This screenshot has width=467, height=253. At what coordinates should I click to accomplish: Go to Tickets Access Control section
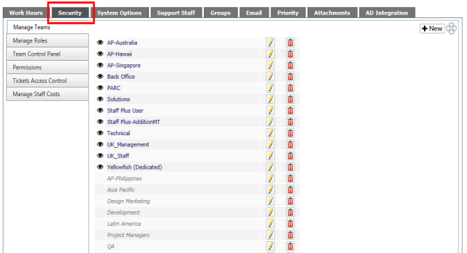pos(47,81)
